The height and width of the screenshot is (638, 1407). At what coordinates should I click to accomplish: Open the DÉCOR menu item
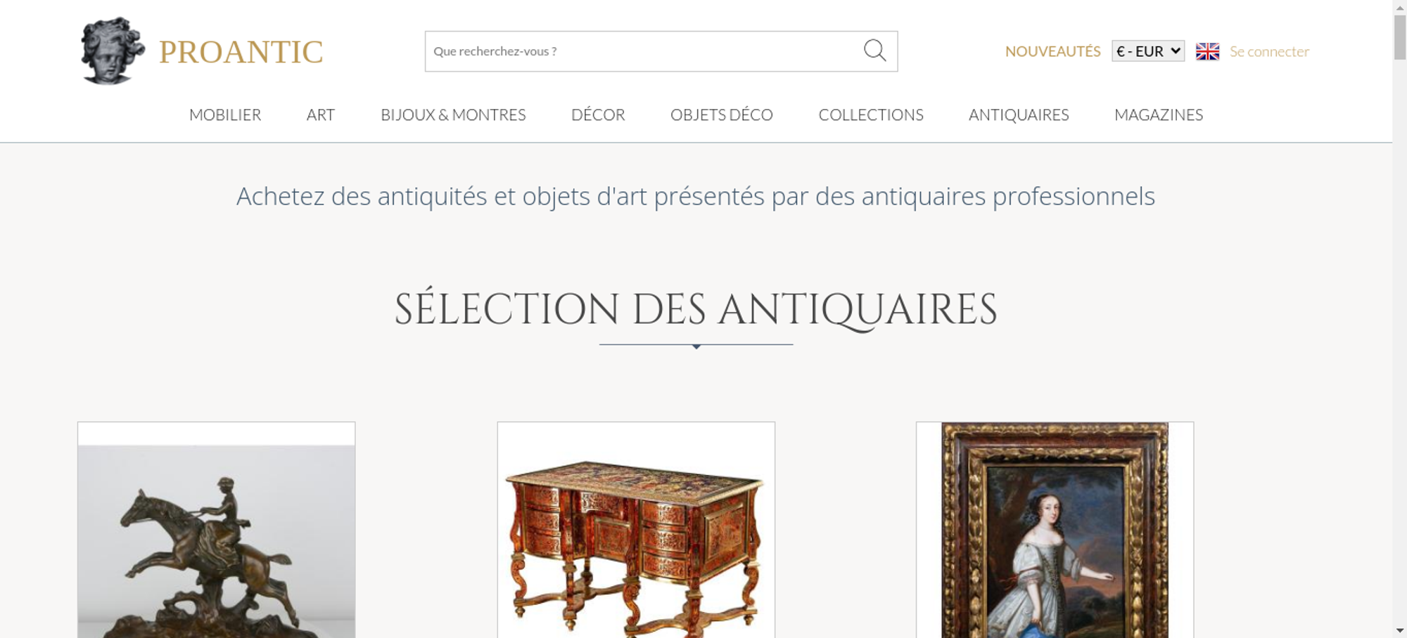(598, 115)
